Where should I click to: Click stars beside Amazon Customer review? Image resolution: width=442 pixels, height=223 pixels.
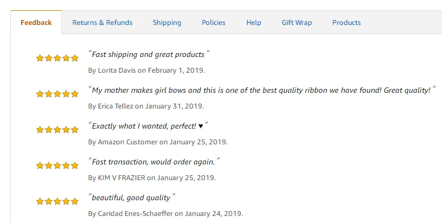(x=57, y=130)
